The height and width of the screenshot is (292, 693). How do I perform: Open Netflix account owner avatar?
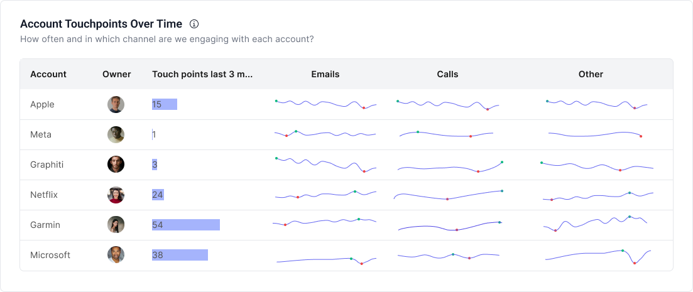[x=116, y=195]
